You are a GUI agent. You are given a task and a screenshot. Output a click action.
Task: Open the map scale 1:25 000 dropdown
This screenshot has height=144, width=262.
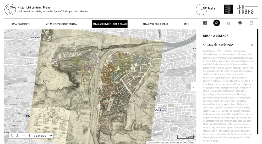[x=43, y=136]
